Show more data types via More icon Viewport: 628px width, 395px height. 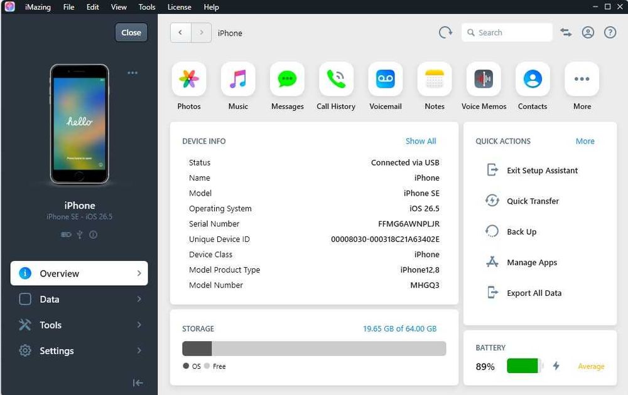click(582, 79)
